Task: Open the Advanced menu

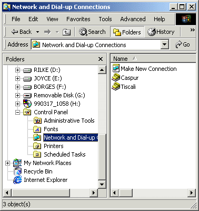Action: pos(133,19)
